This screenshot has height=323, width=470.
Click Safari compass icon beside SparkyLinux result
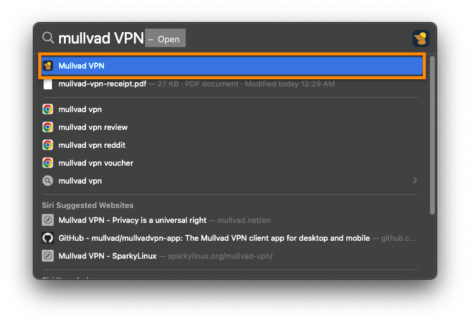48,256
